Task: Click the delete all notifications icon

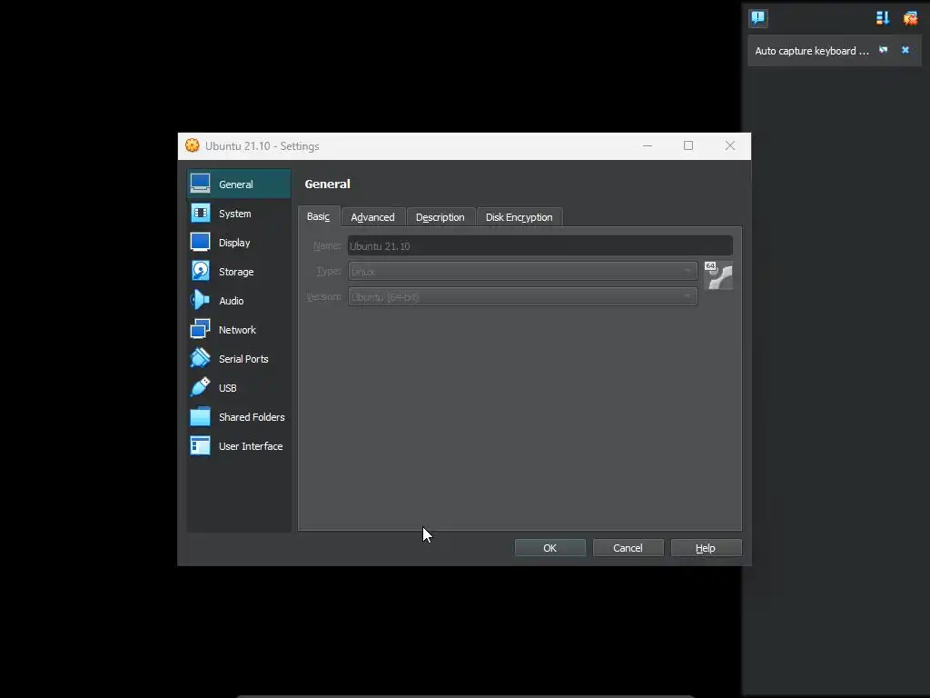Action: [910, 18]
